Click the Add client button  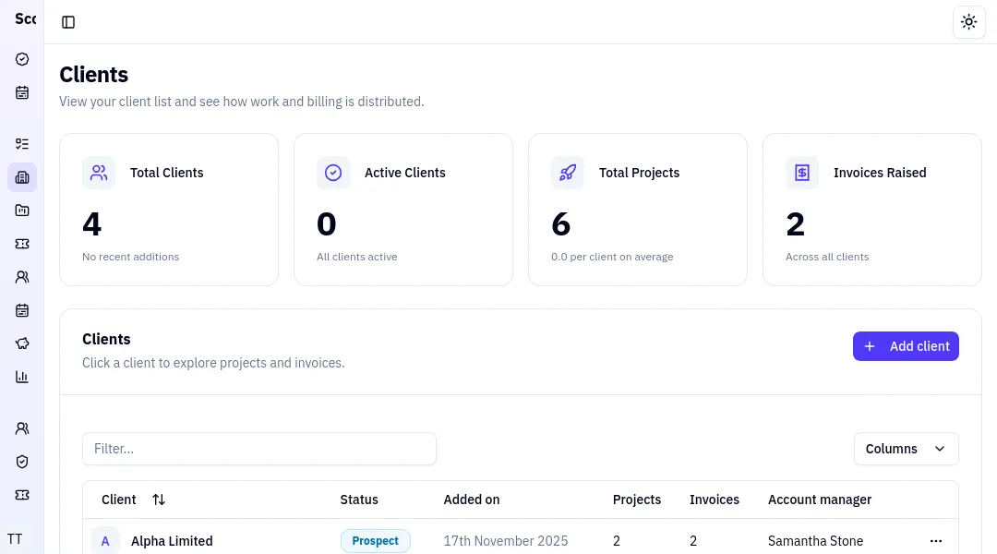pos(906,346)
